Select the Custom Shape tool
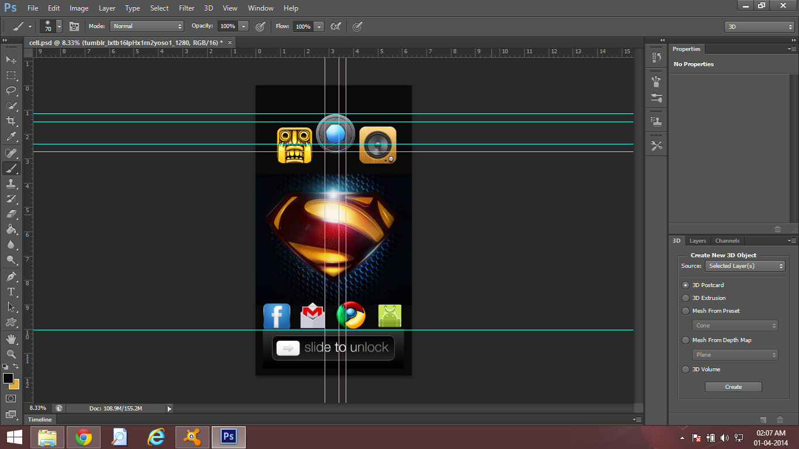This screenshot has width=799, height=449. pos(11,322)
